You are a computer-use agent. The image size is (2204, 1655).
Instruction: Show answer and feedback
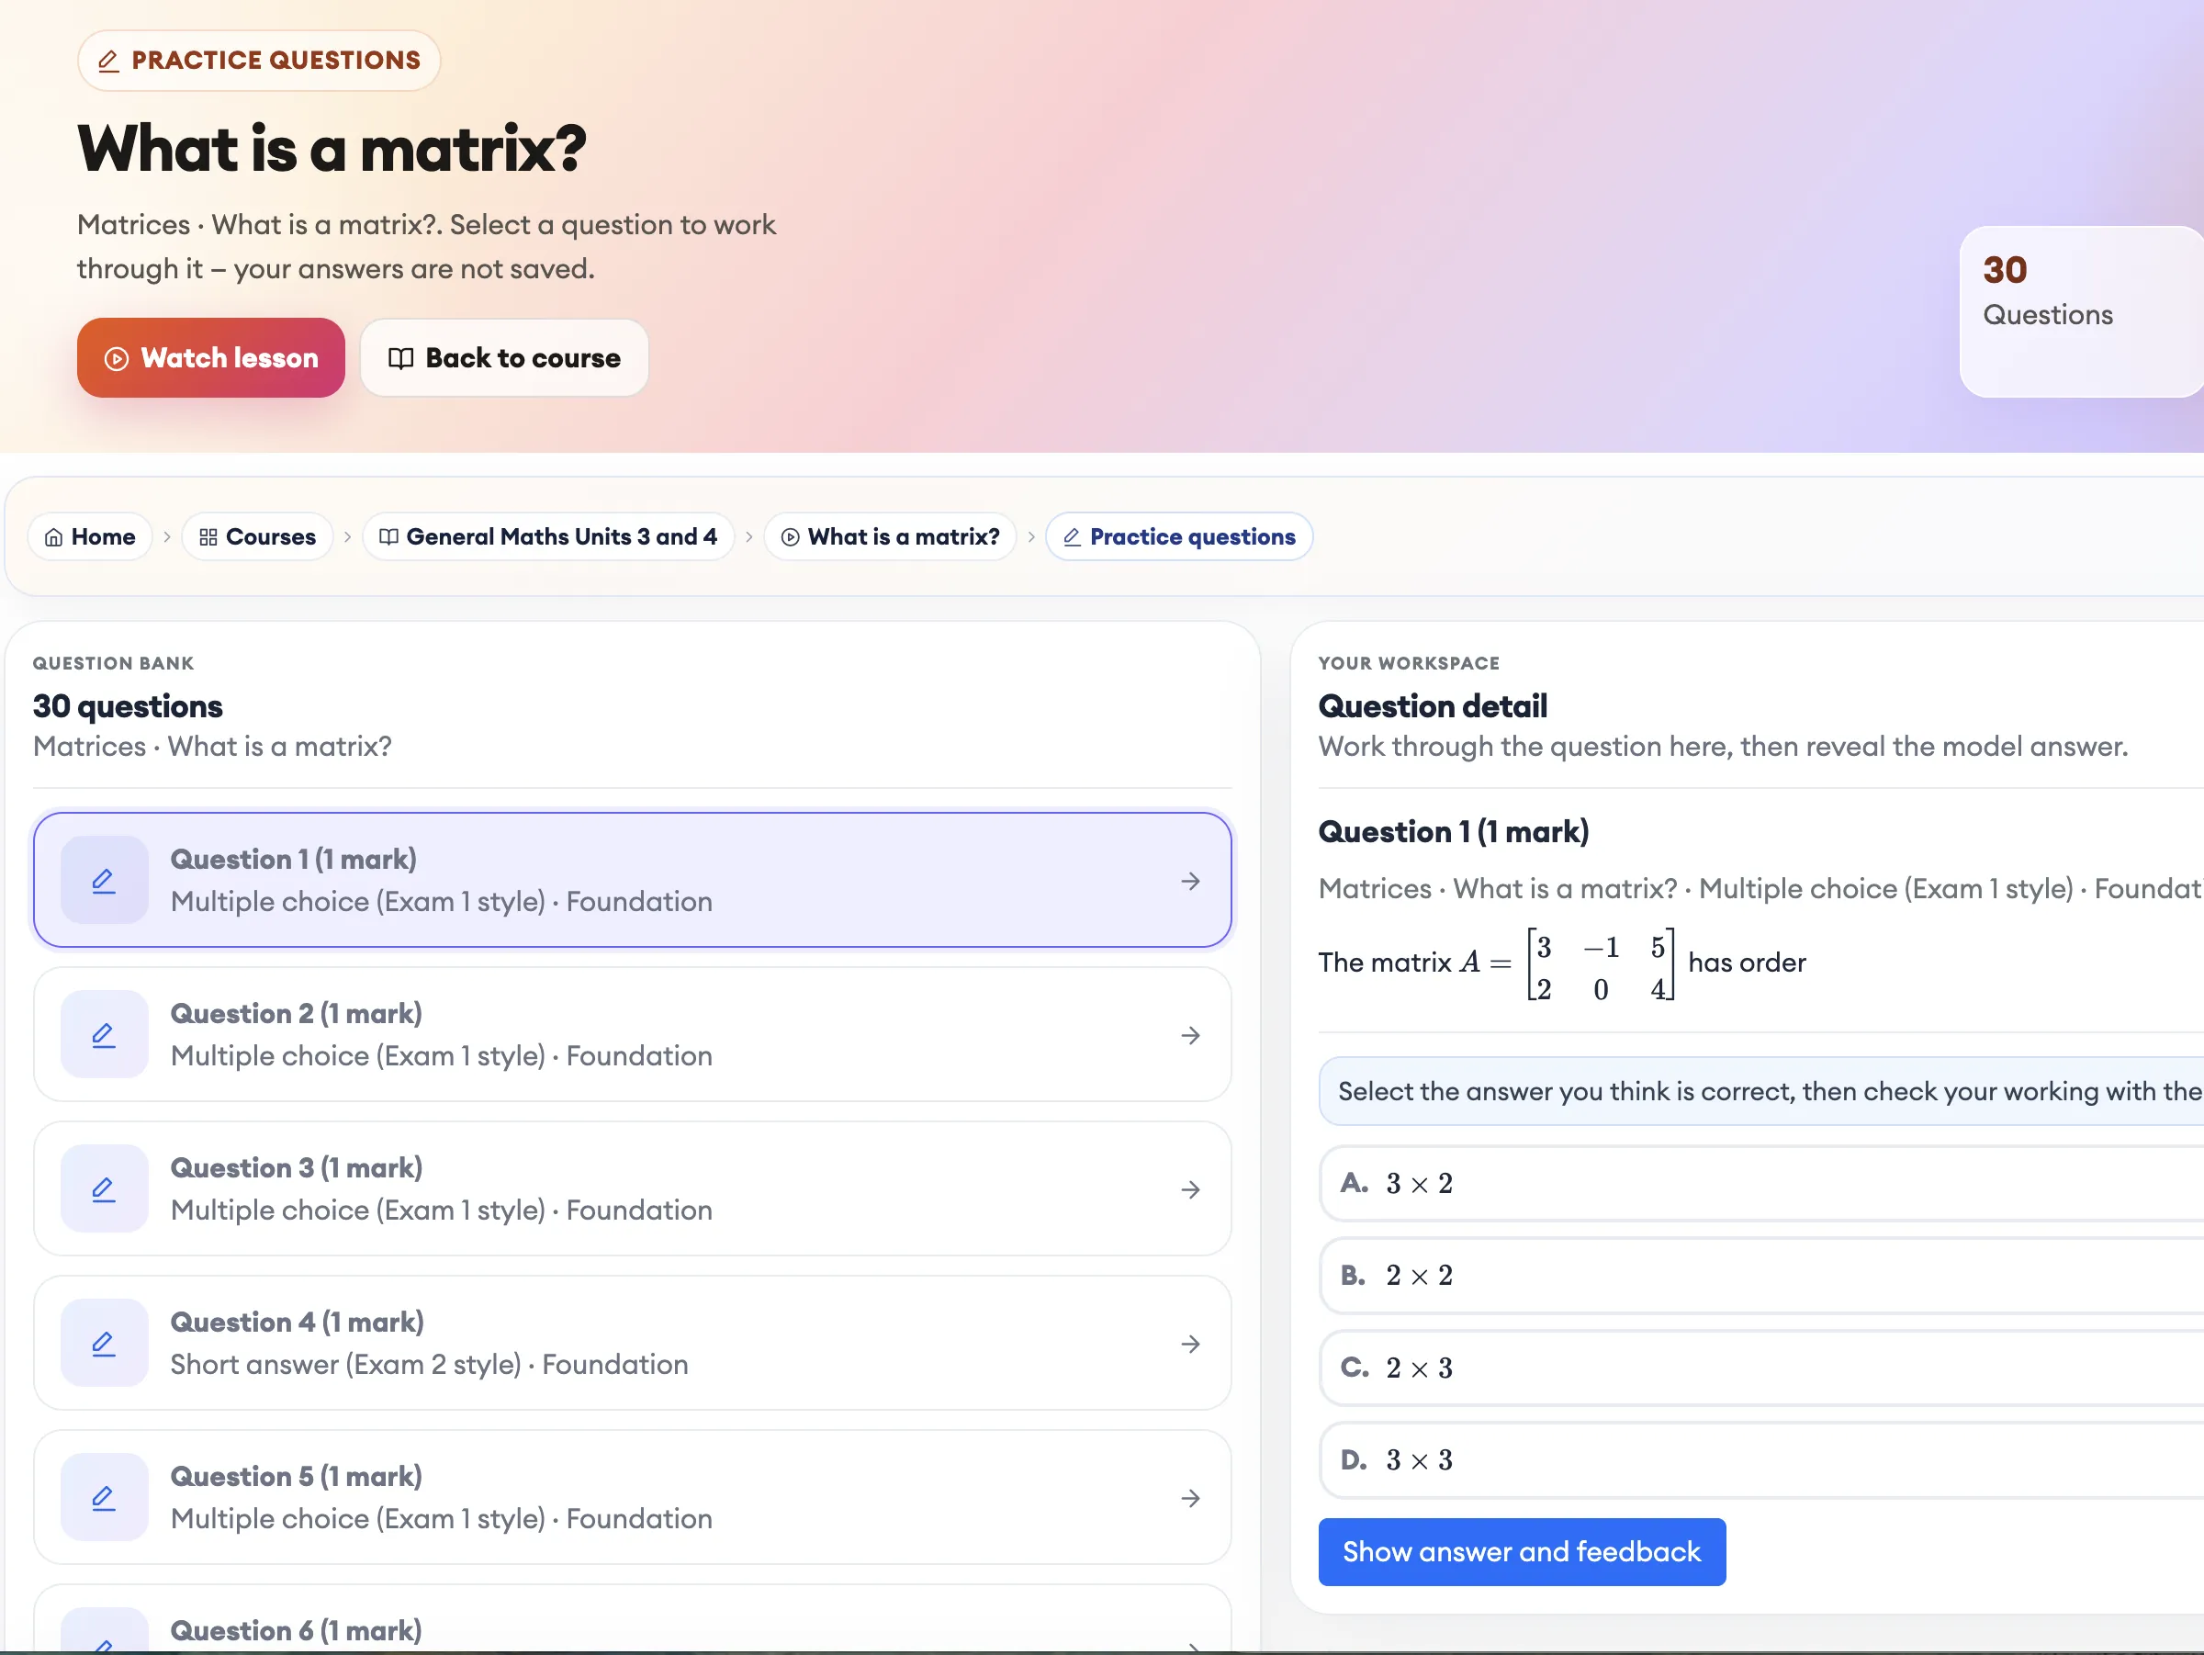(1522, 1552)
